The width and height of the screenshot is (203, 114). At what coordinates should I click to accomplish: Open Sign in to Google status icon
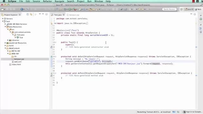184,112
